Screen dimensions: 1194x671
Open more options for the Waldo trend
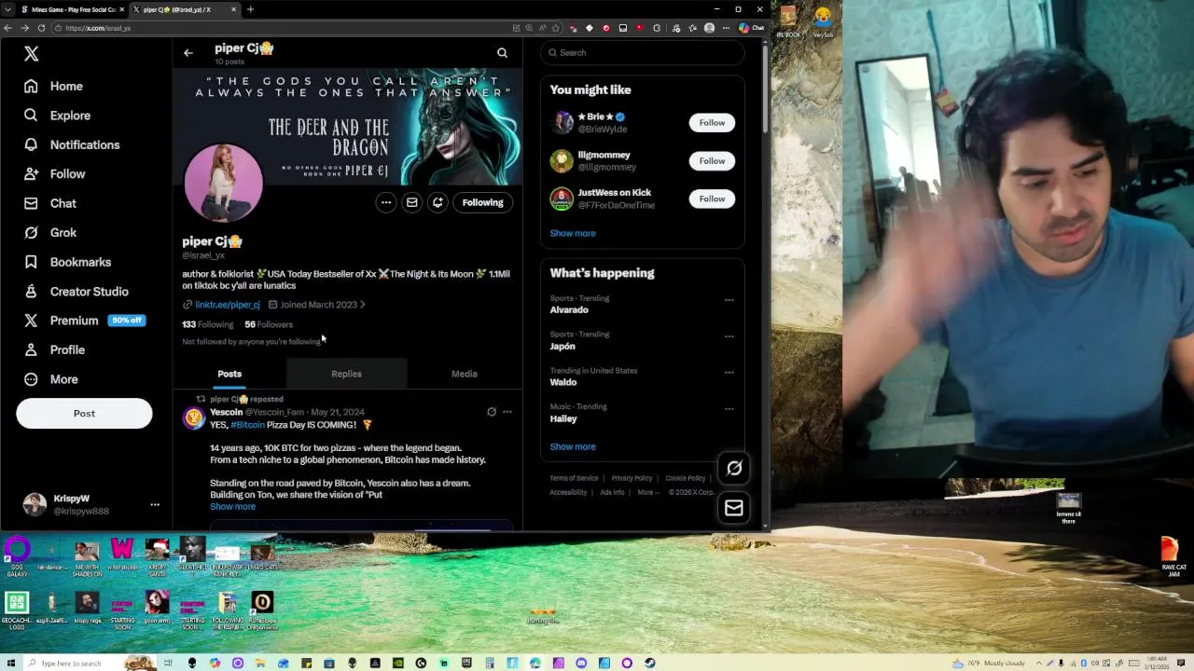pyautogui.click(x=729, y=373)
